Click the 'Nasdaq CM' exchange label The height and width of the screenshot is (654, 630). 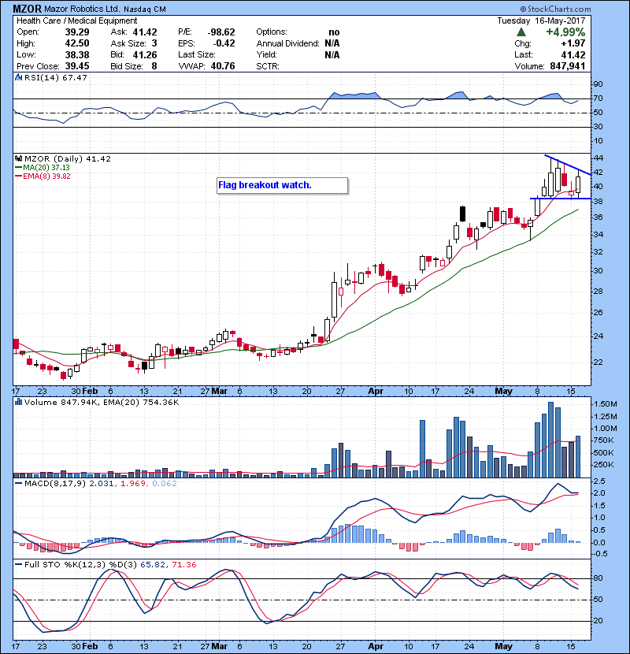coord(145,9)
